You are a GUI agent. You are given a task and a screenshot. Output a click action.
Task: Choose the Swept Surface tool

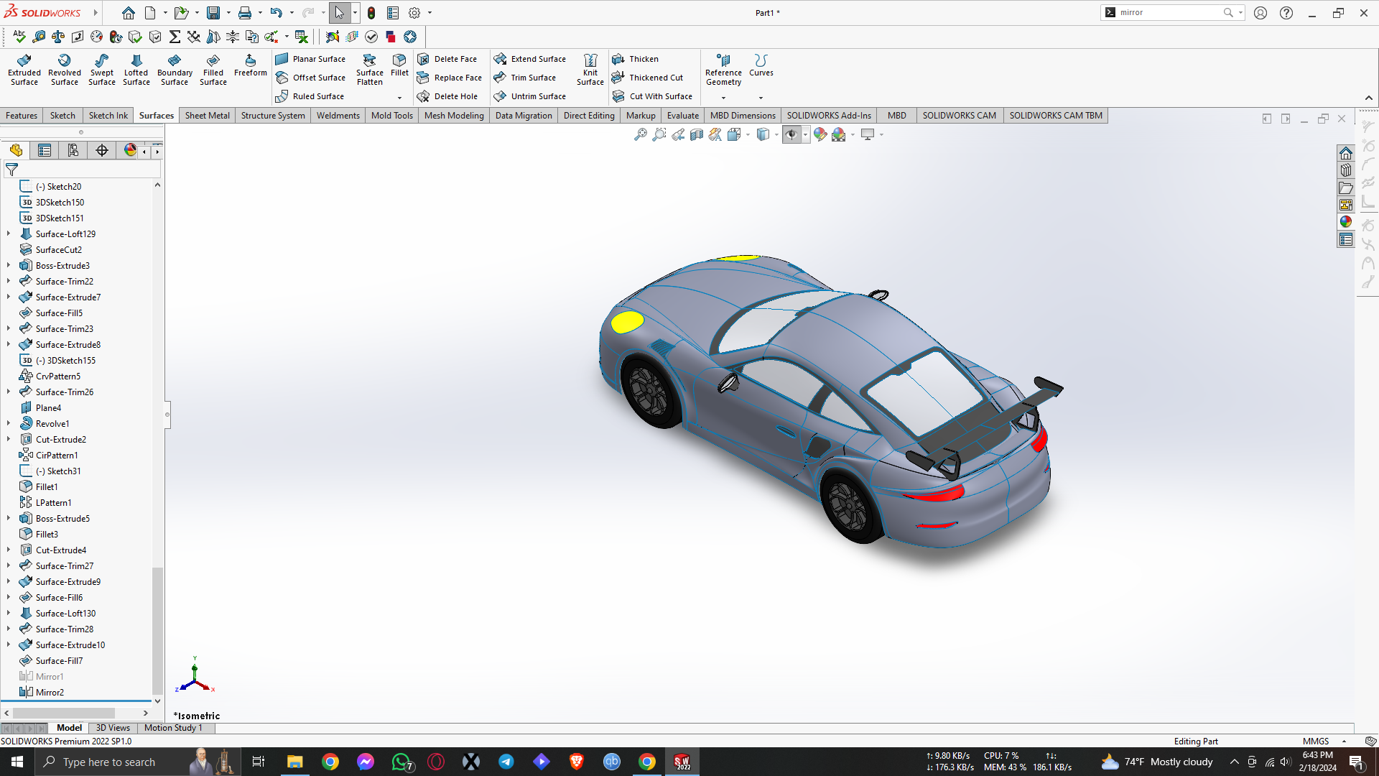(101, 70)
